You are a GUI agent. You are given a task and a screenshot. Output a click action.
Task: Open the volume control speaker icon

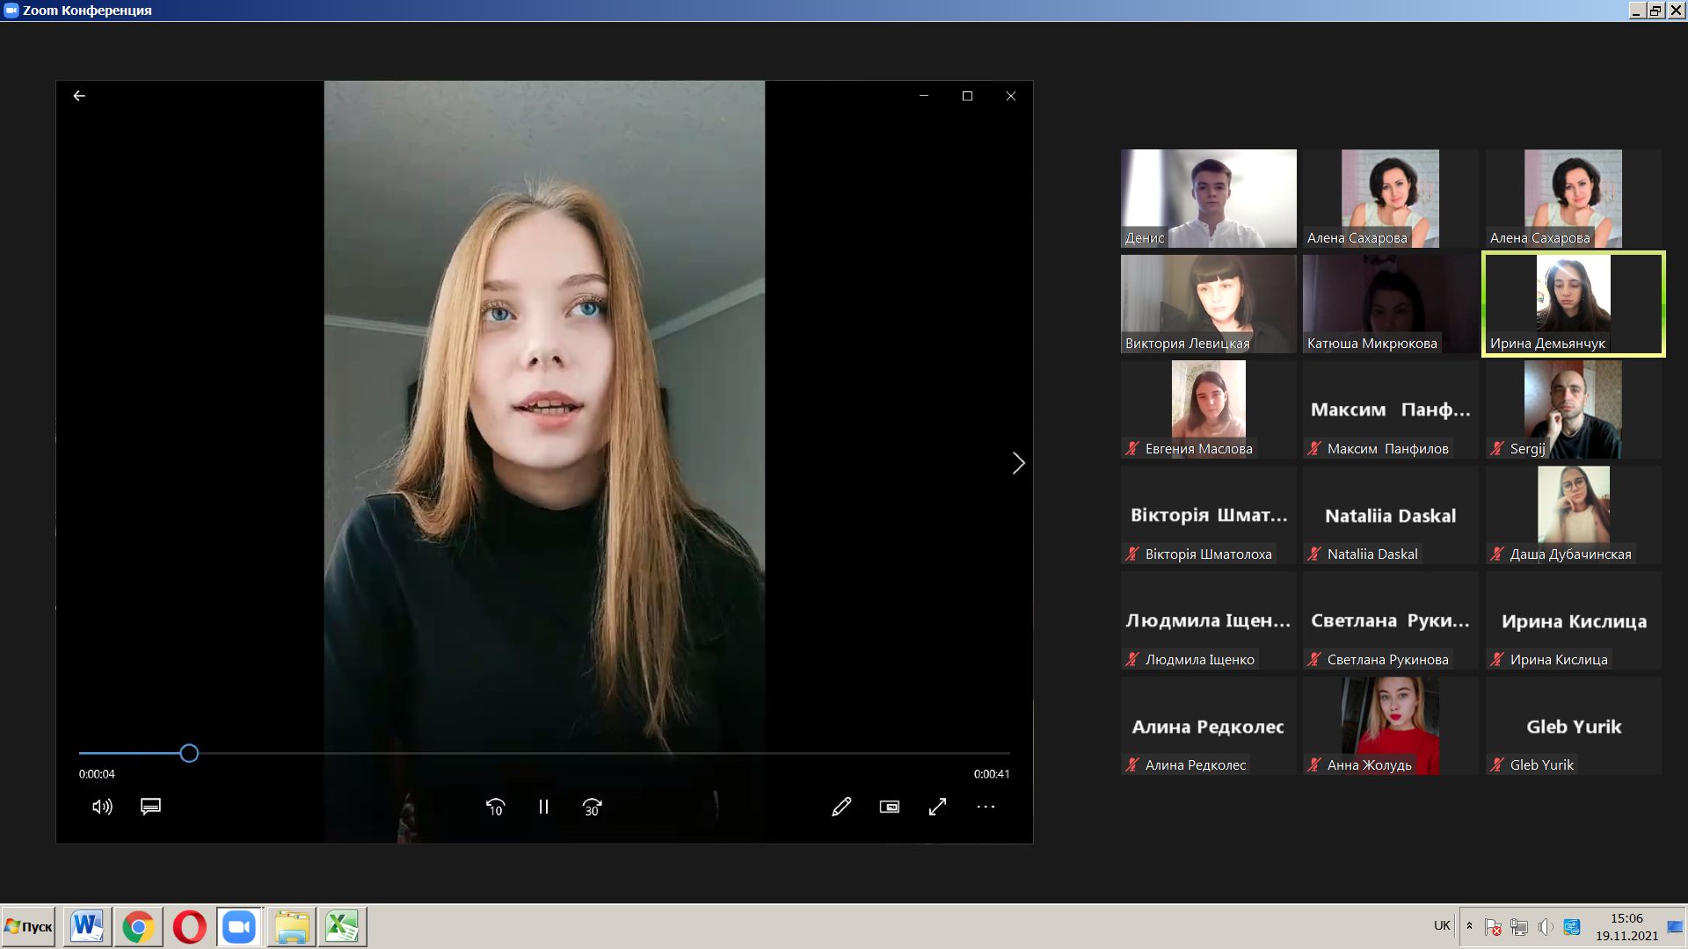(102, 807)
